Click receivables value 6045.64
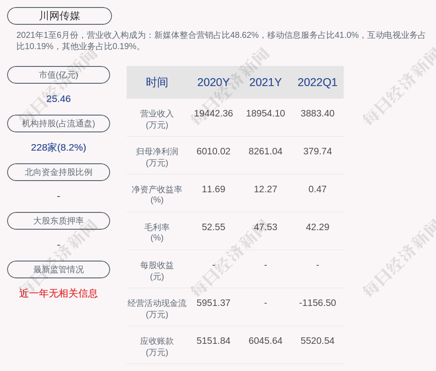The height and width of the screenshot is (371, 436). 265,341
